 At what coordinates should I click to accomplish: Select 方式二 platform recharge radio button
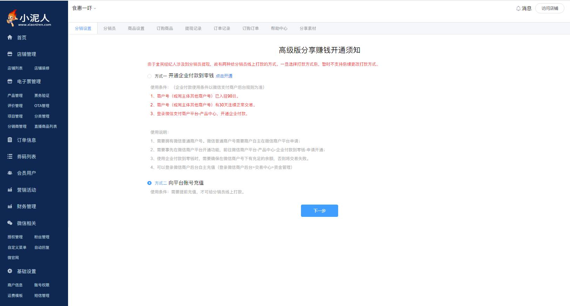tap(149, 183)
